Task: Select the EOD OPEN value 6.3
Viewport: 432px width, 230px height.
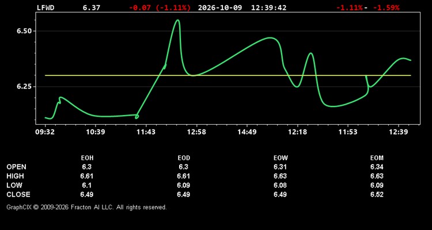Action: 184,167
